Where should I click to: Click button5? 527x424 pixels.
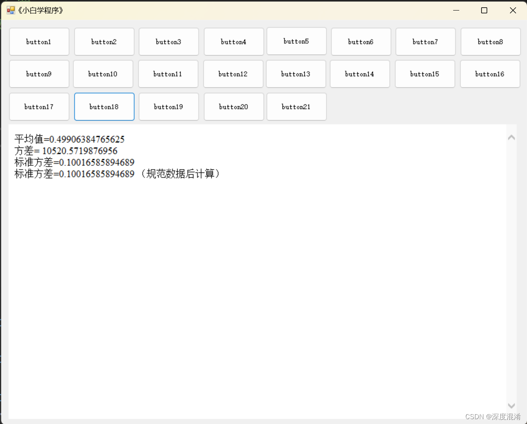pos(297,41)
